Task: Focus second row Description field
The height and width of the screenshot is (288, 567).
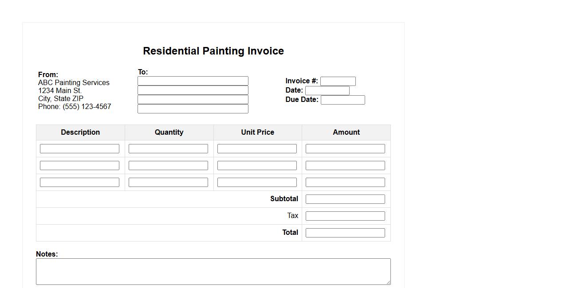Action: [x=79, y=165]
